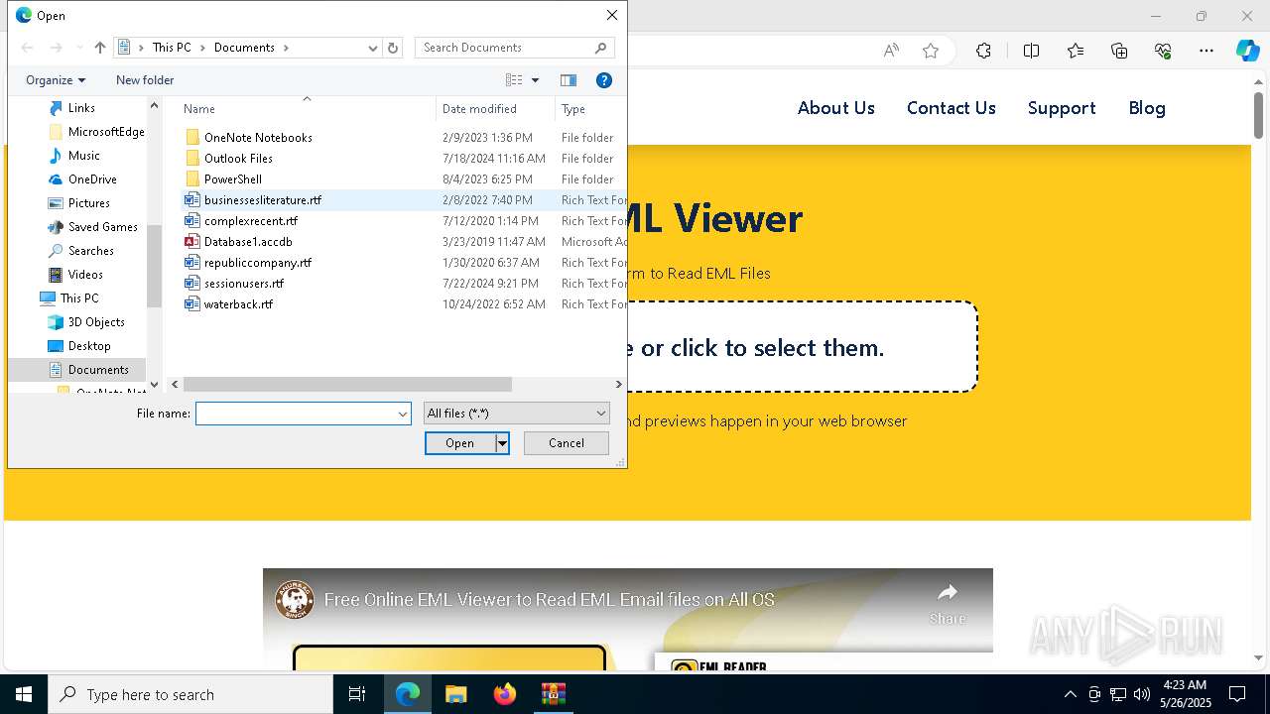
Task: Refresh the Documents folder view
Action: click(x=393, y=48)
